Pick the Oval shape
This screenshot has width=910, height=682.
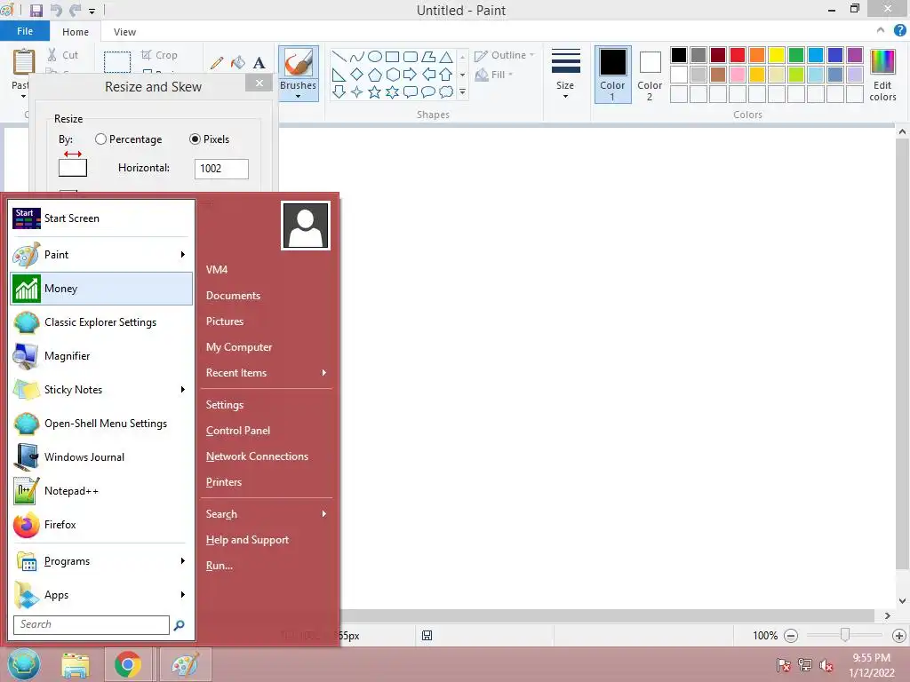point(375,57)
